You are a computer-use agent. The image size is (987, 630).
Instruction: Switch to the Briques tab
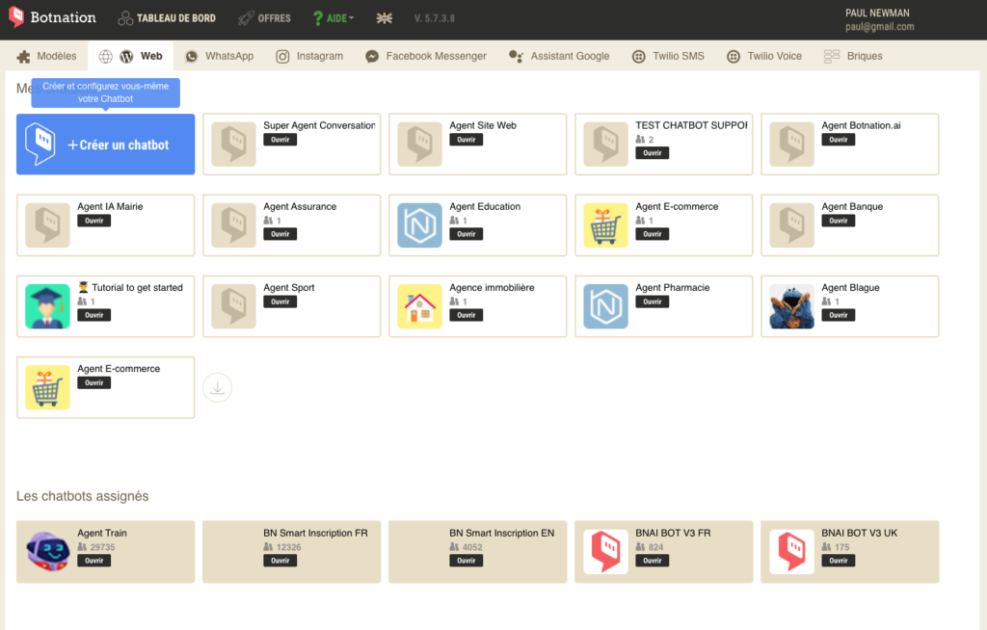pos(853,56)
